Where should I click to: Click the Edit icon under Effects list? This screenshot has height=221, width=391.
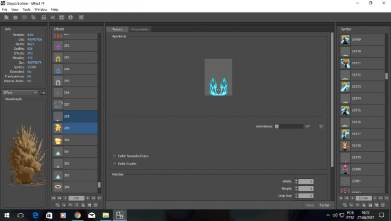tap(76, 205)
